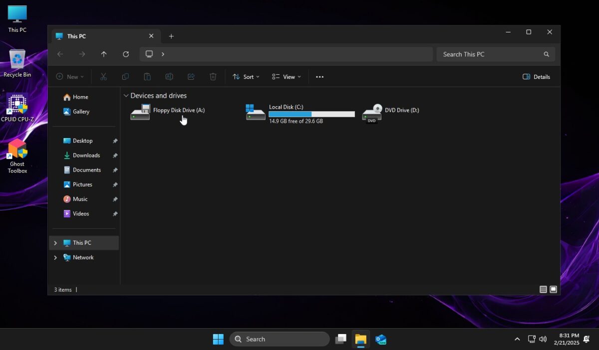Click the Local Disk C: usage bar
The image size is (599, 350).
[x=310, y=114]
